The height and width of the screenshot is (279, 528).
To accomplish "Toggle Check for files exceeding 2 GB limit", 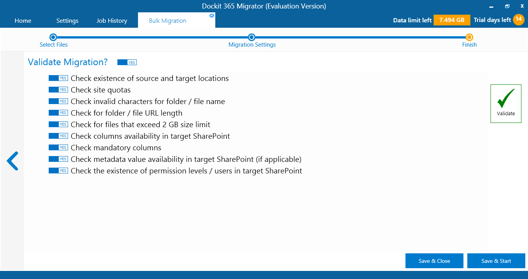I will click(58, 124).
